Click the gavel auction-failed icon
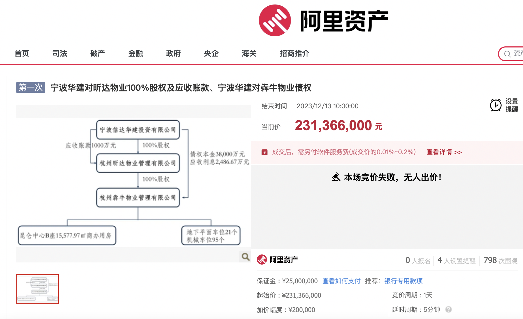 point(336,177)
